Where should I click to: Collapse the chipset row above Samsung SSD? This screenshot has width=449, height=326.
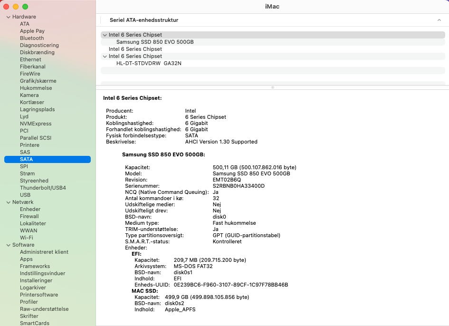pos(105,35)
